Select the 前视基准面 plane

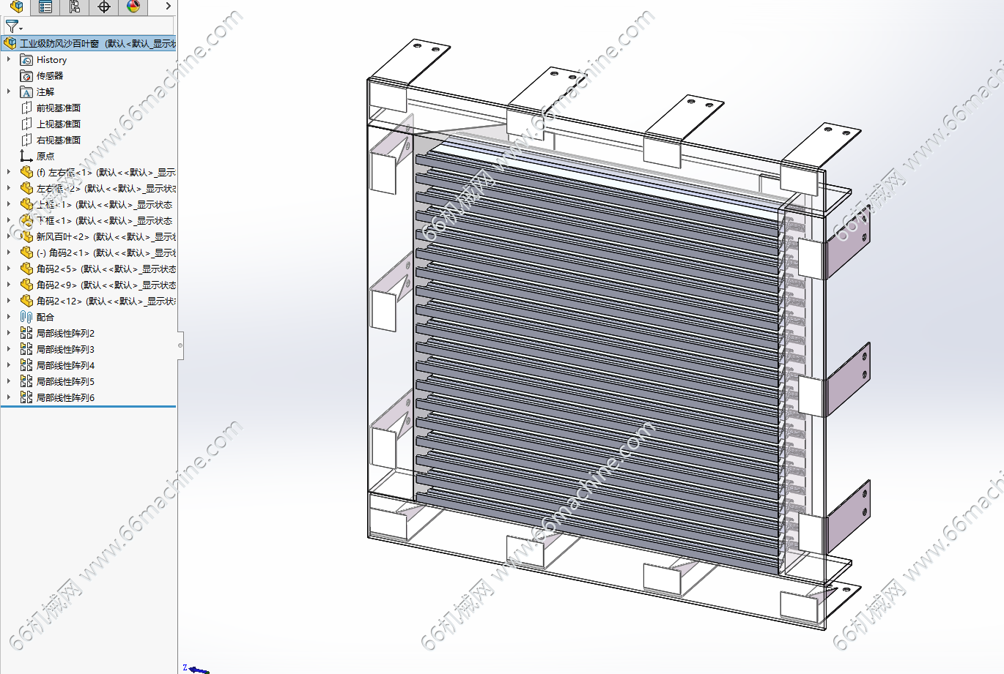58,108
